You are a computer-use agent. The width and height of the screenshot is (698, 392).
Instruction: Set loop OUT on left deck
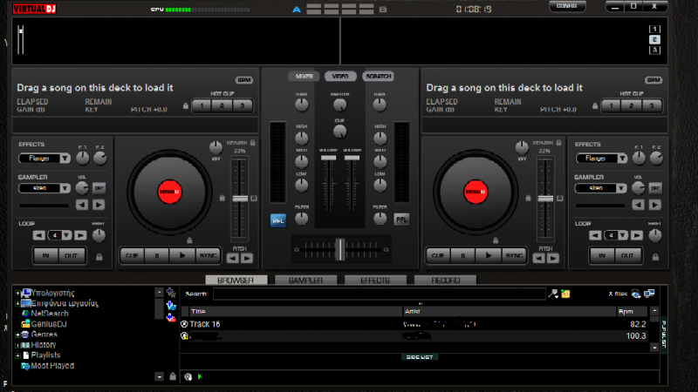coord(72,255)
